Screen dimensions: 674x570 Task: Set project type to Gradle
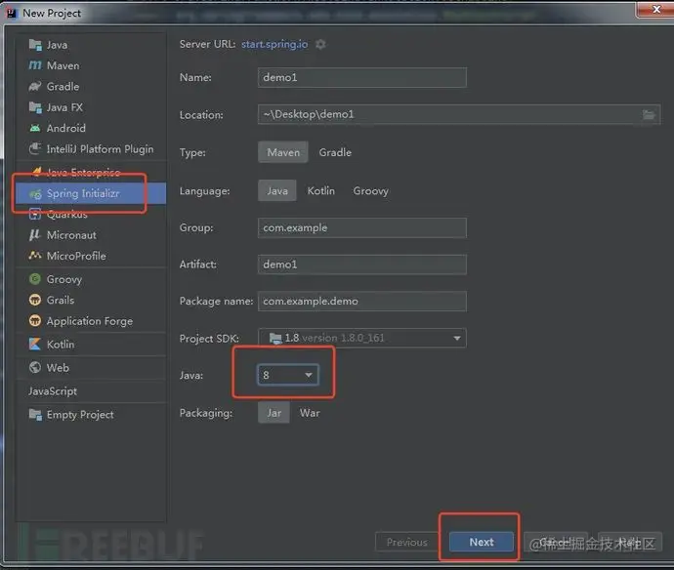pos(335,152)
